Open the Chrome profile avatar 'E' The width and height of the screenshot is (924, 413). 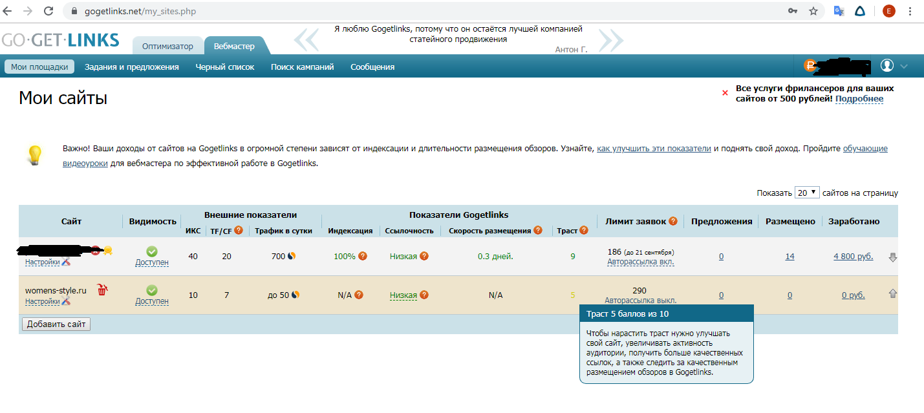(889, 11)
